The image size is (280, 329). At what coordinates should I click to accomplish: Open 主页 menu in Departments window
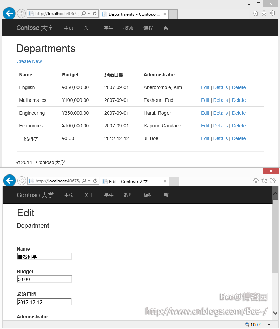click(68, 28)
